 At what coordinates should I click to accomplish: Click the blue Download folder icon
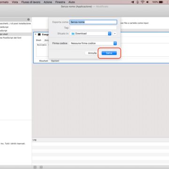(73, 33)
